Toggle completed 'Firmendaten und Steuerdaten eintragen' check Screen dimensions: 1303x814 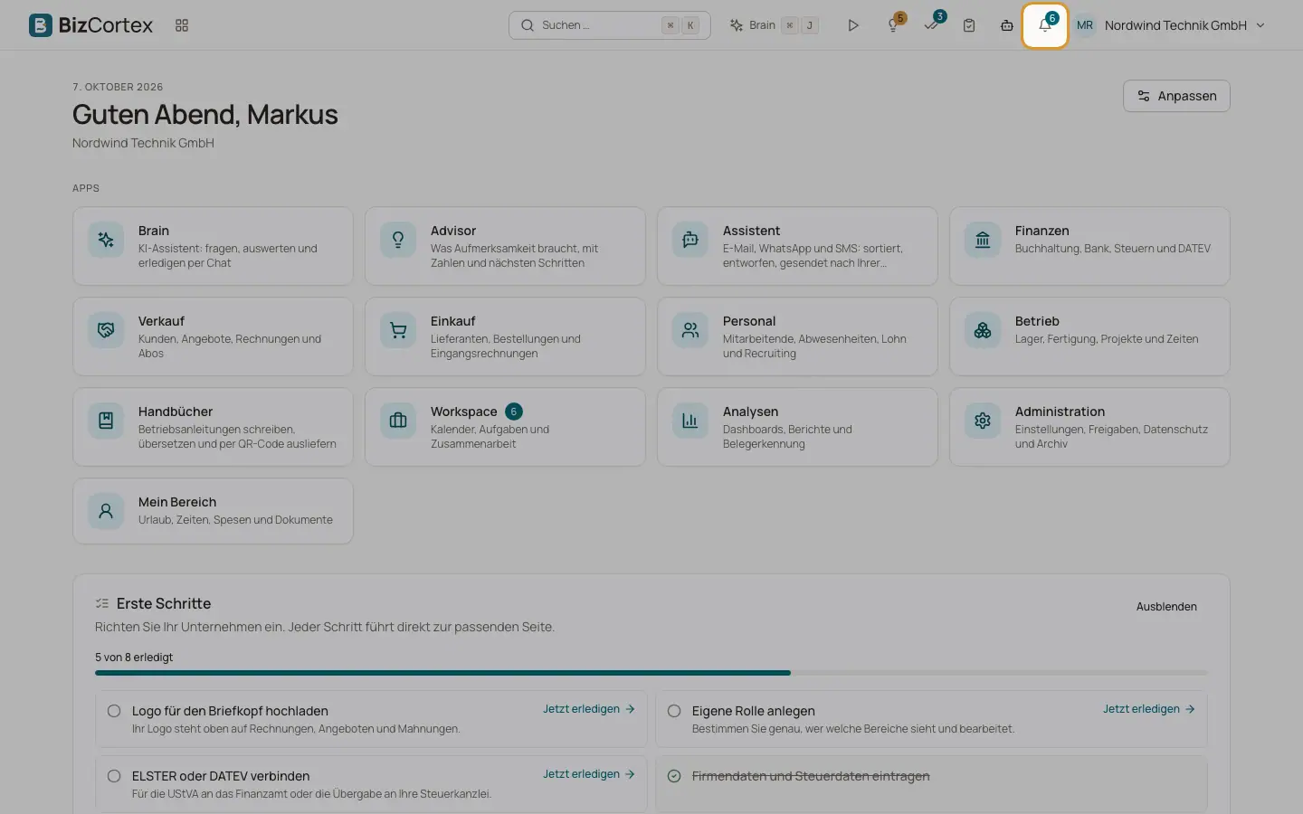pos(674,776)
